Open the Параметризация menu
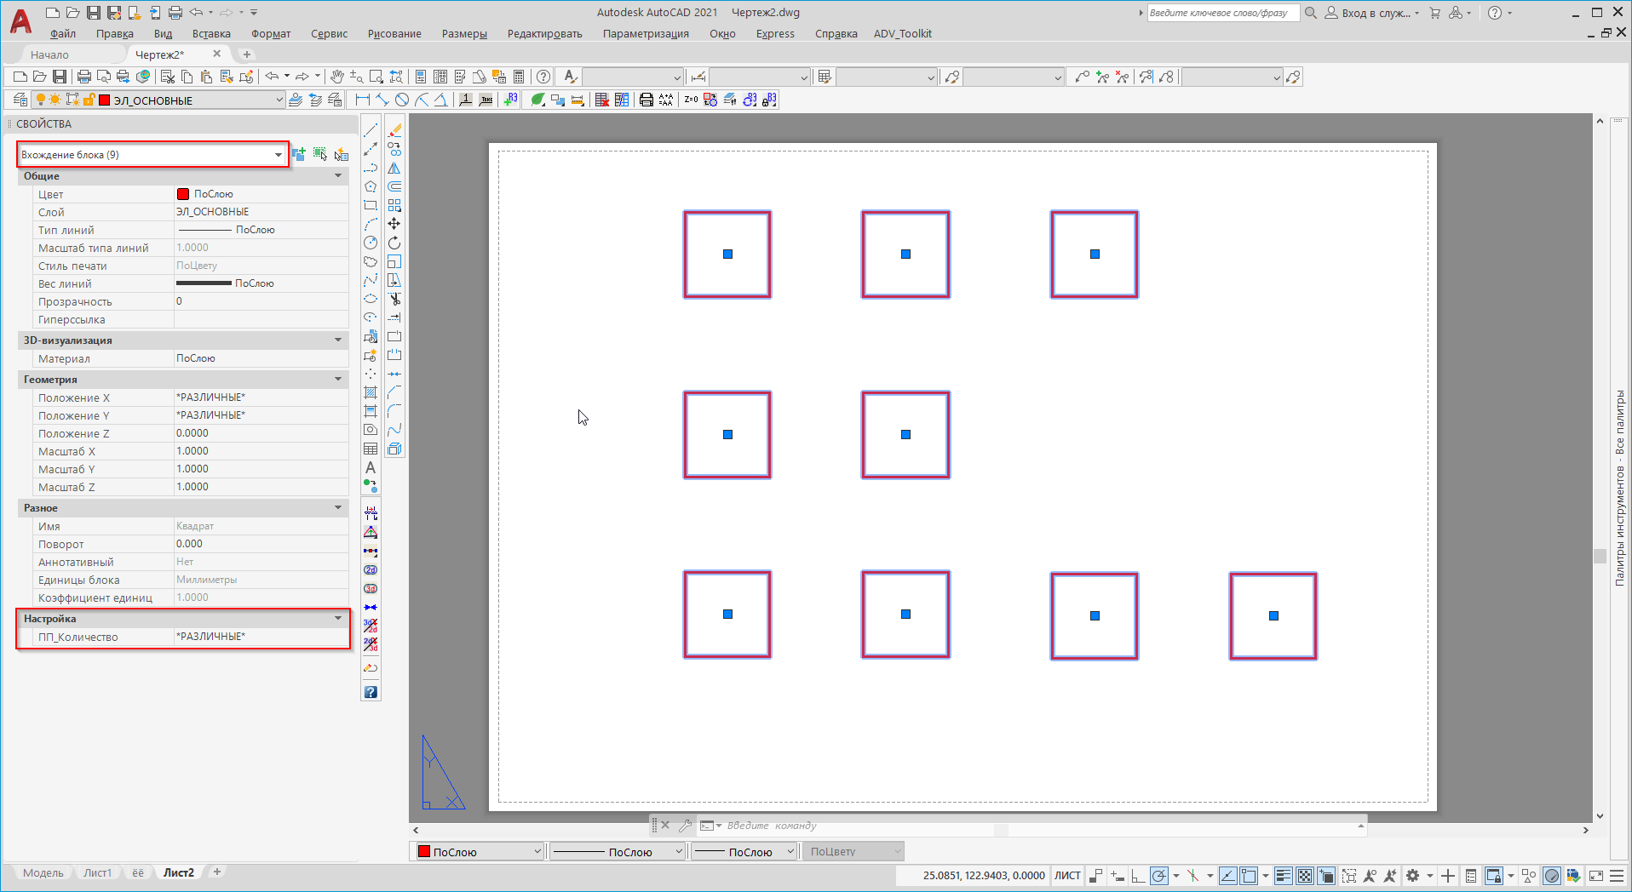 coord(646,33)
